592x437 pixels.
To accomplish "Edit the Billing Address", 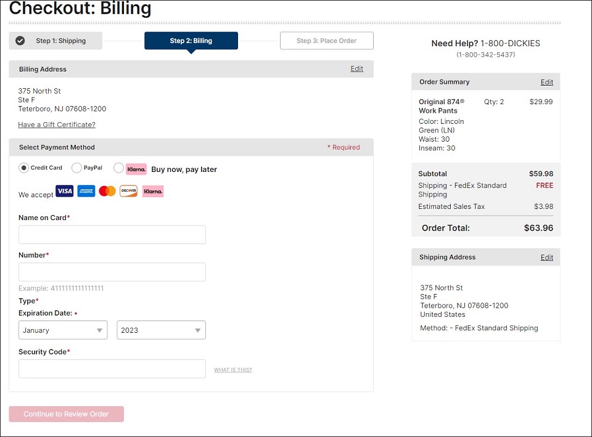I will 357,68.
